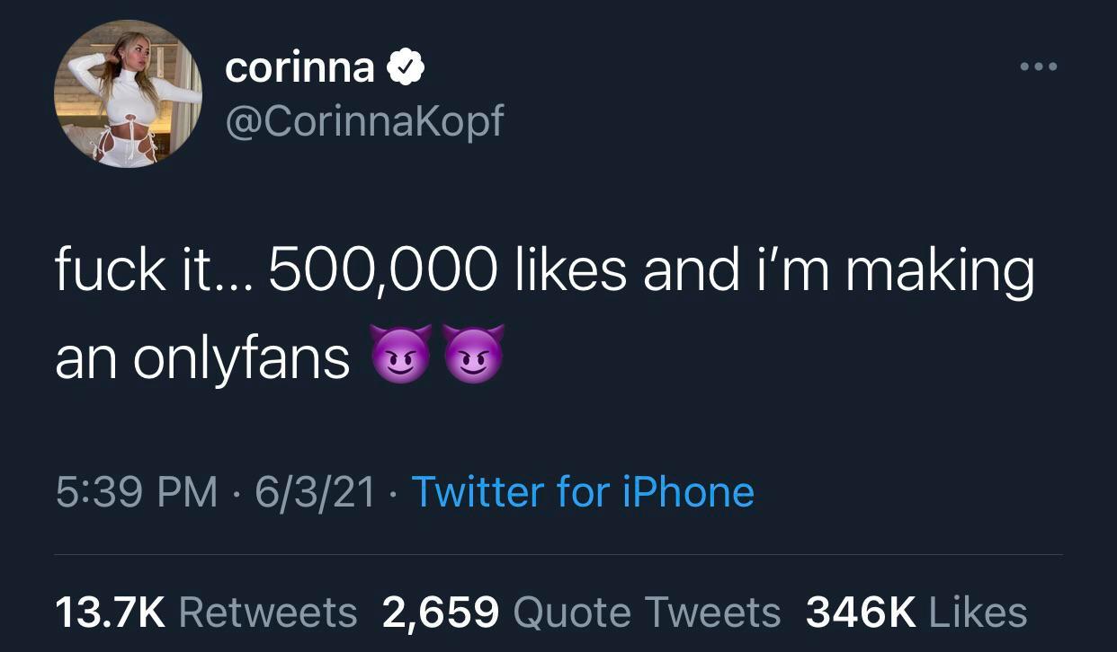Click the number 500,000 in the tweet

[x=381, y=271]
